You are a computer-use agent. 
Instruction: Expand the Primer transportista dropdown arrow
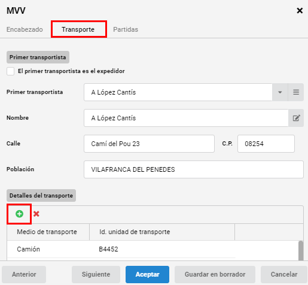coord(280,92)
